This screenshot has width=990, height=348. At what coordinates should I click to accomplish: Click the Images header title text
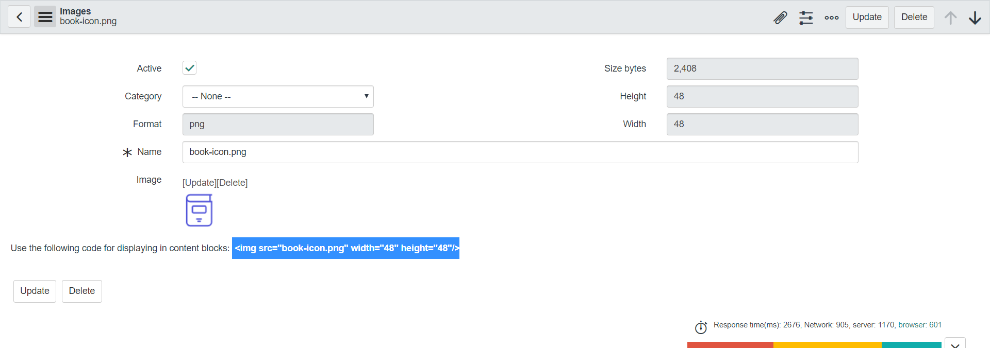(x=75, y=11)
